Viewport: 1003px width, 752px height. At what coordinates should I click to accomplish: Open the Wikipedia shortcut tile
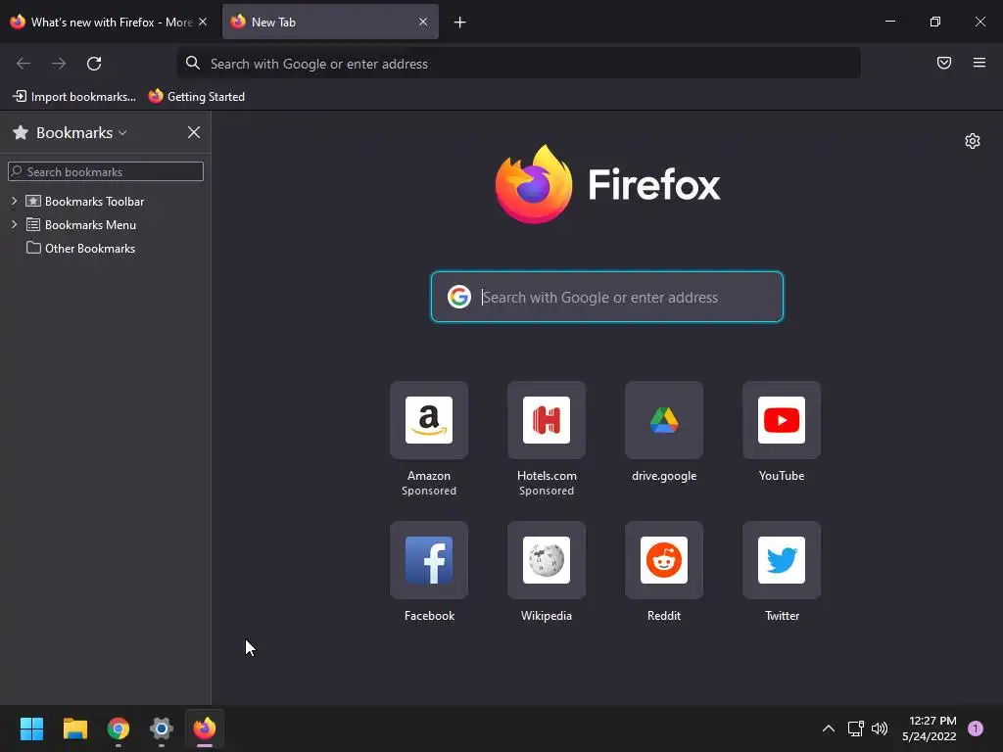click(547, 560)
